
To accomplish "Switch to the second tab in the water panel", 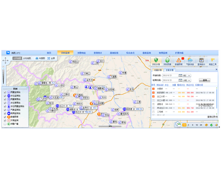I will coord(169,70).
